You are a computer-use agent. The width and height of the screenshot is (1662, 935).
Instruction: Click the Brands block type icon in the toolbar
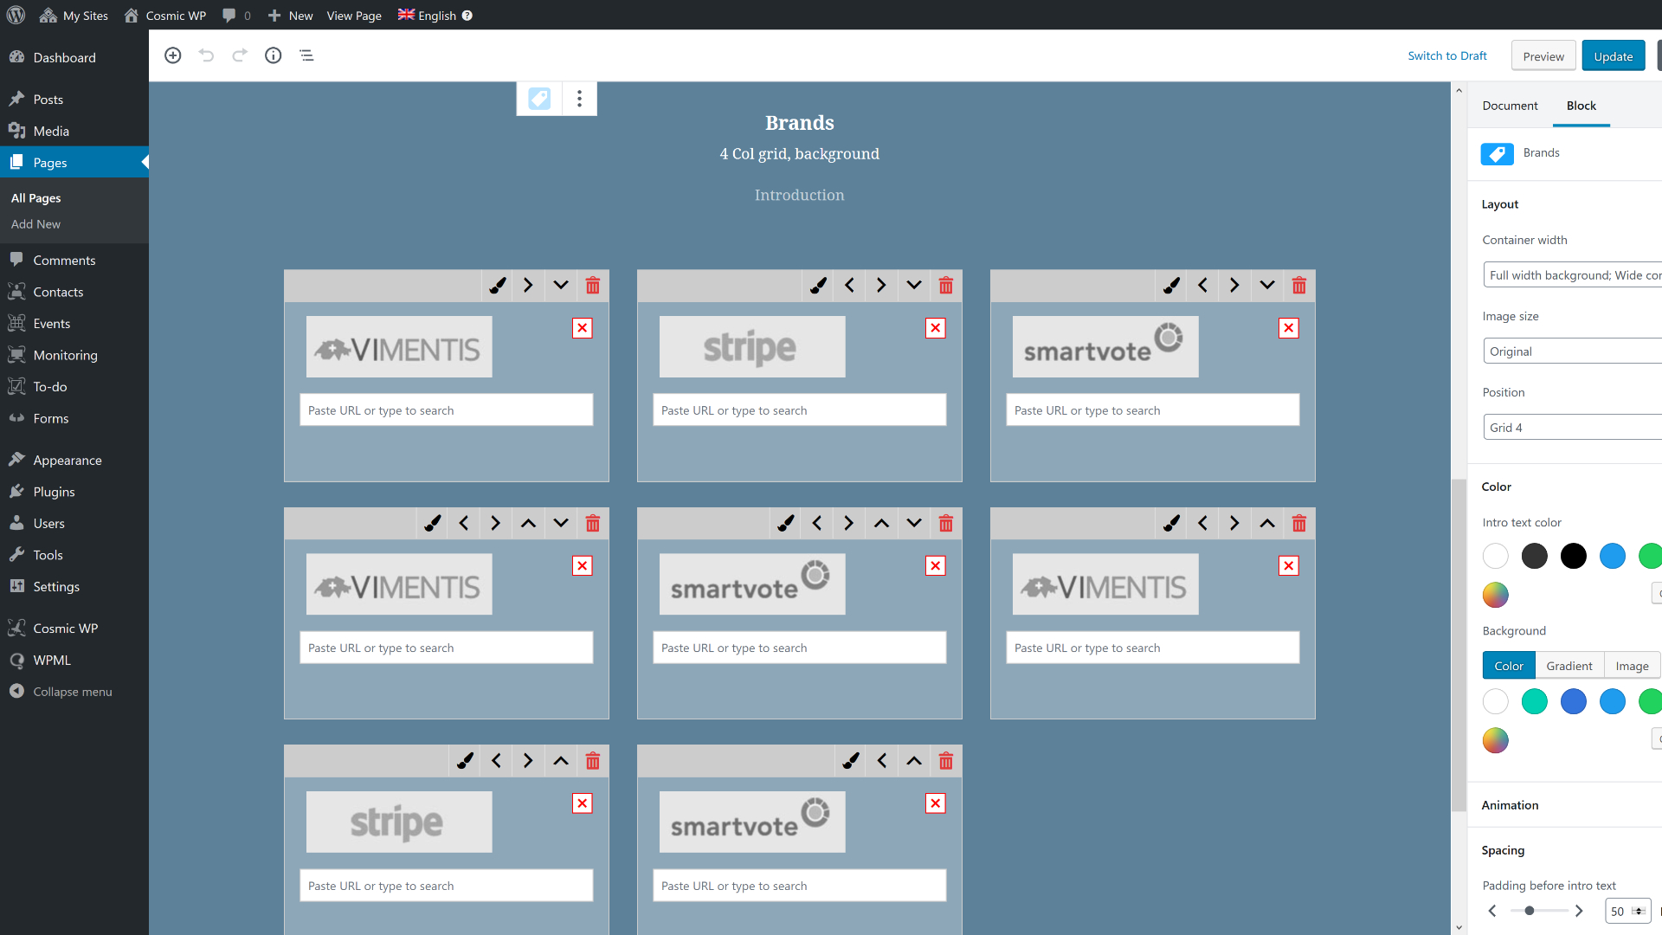[539, 99]
